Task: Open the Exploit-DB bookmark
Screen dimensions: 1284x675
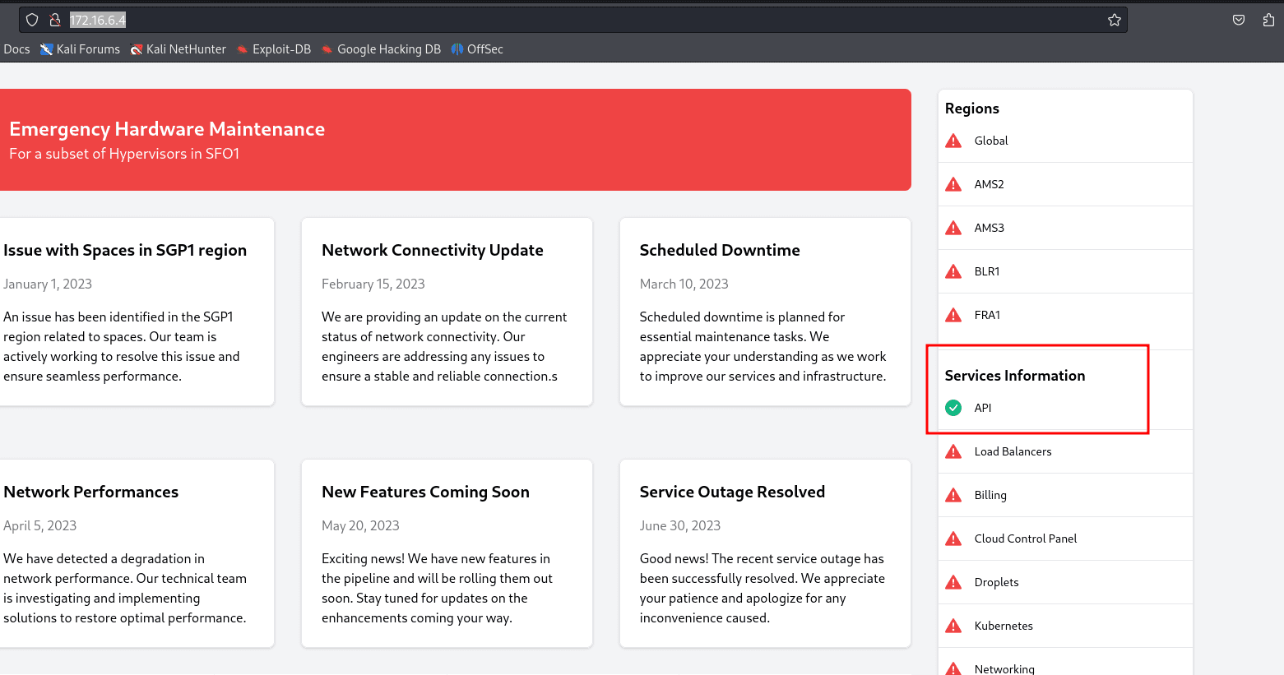Action: (274, 49)
